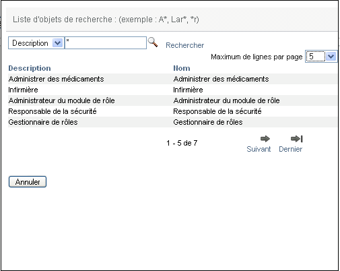Pick Gestionnaire de rôles in Description column
340x271 pixels.
(x=43, y=122)
